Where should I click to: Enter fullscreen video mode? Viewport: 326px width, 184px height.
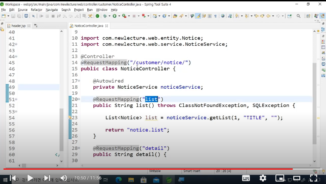(x=314, y=178)
